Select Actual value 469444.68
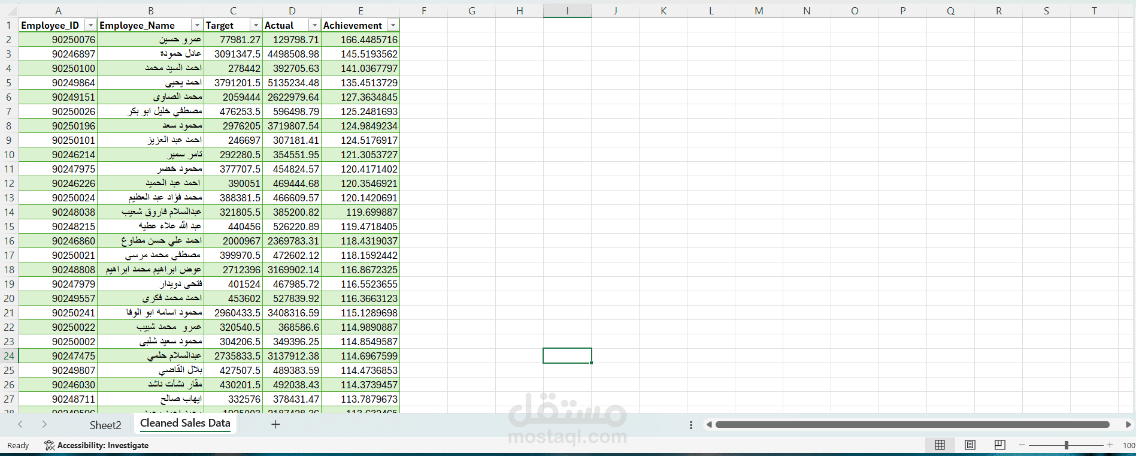This screenshot has height=456, width=1136. tap(292, 183)
